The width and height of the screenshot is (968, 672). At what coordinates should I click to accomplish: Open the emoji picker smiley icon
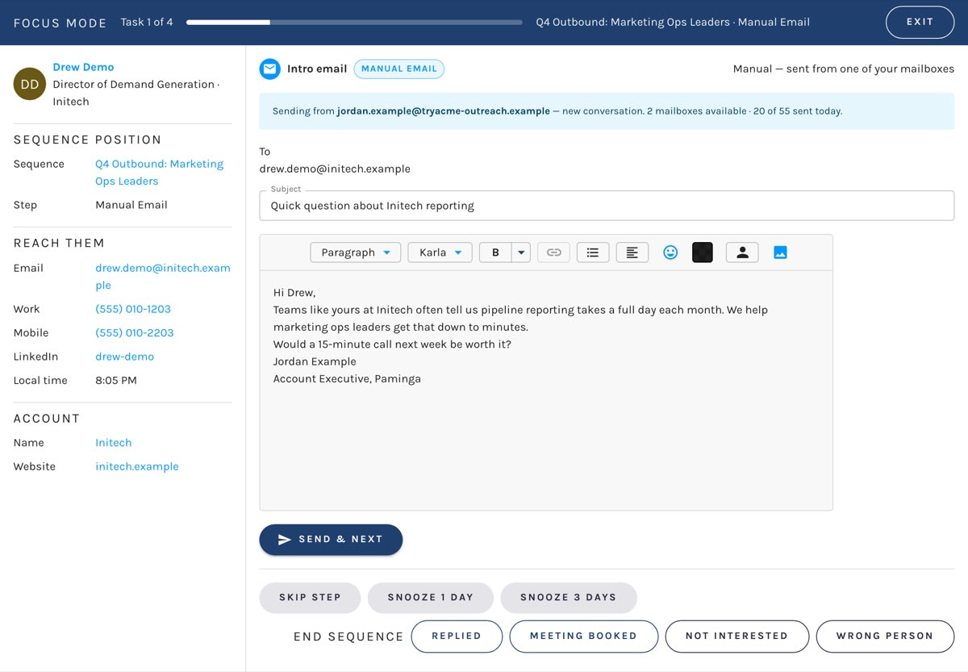670,253
